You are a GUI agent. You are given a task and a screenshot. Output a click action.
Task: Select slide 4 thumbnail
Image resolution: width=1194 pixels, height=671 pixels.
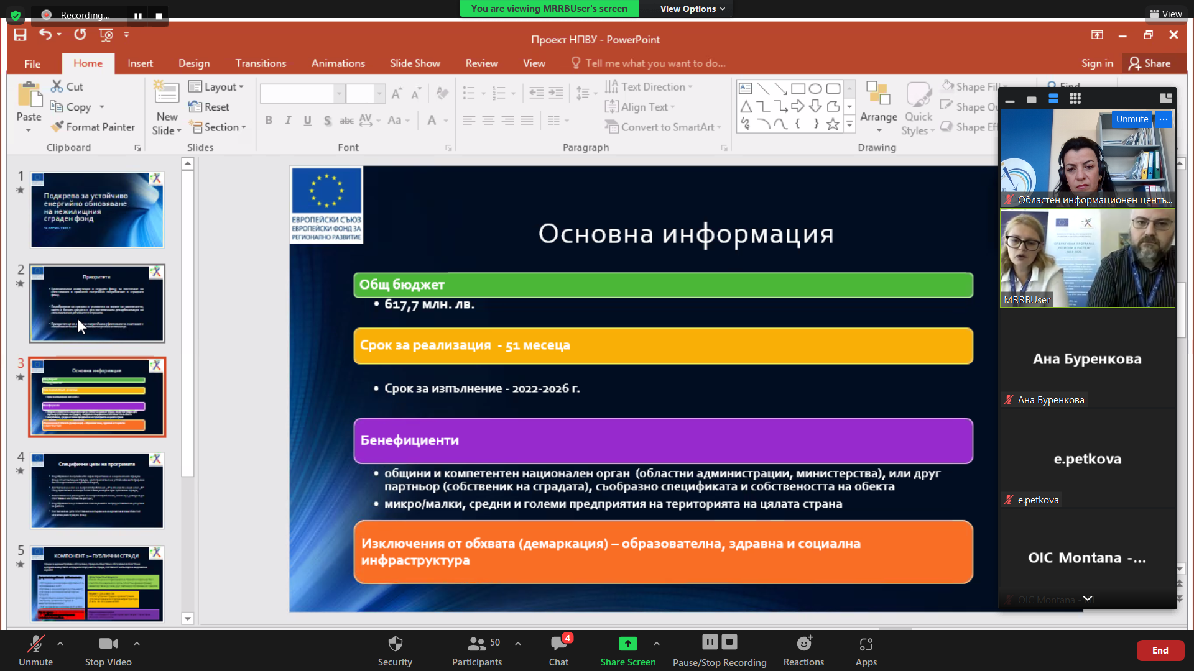97,490
